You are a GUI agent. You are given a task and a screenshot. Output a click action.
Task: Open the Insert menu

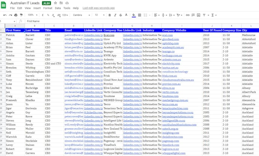point(37,8)
